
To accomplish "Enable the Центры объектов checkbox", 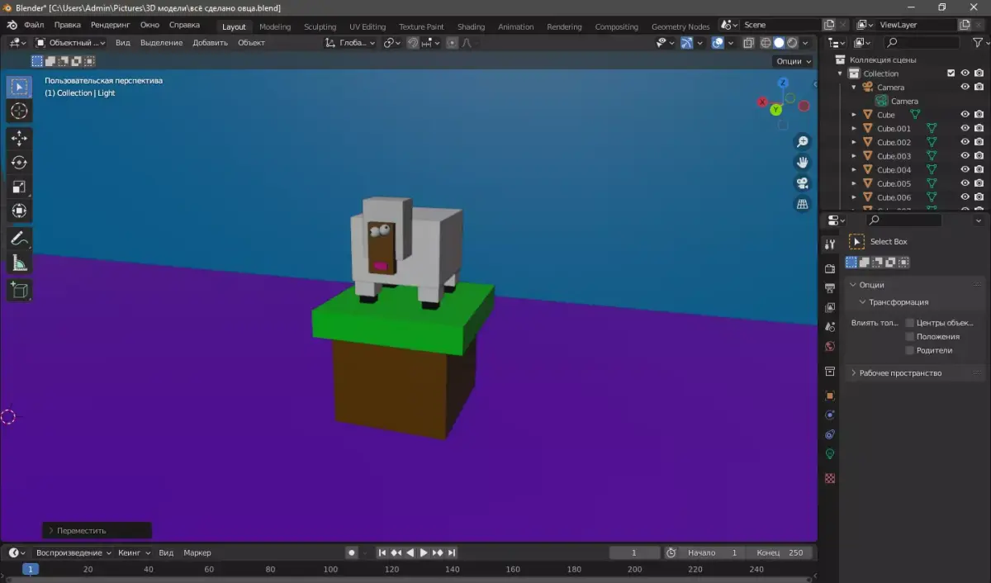I will (x=910, y=323).
